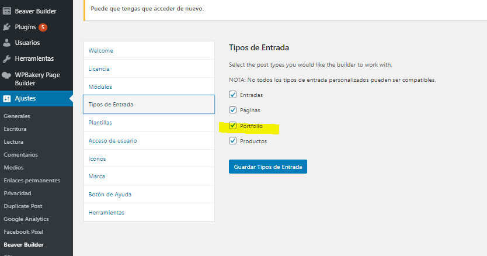Save with Guardar Tipos de Entrada button
Image resolution: width=487 pixels, height=256 pixels.
(x=267, y=167)
